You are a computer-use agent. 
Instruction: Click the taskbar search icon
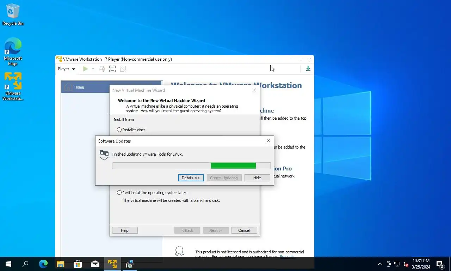[x=25, y=264]
